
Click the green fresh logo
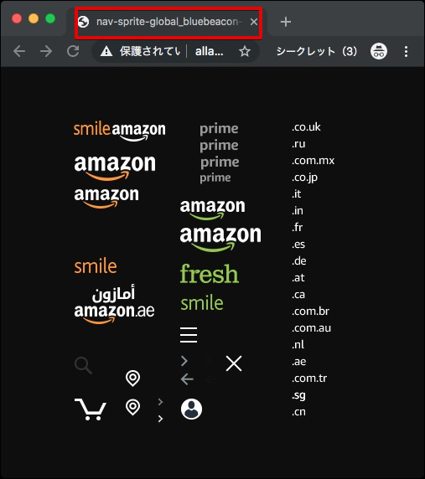[x=209, y=274]
